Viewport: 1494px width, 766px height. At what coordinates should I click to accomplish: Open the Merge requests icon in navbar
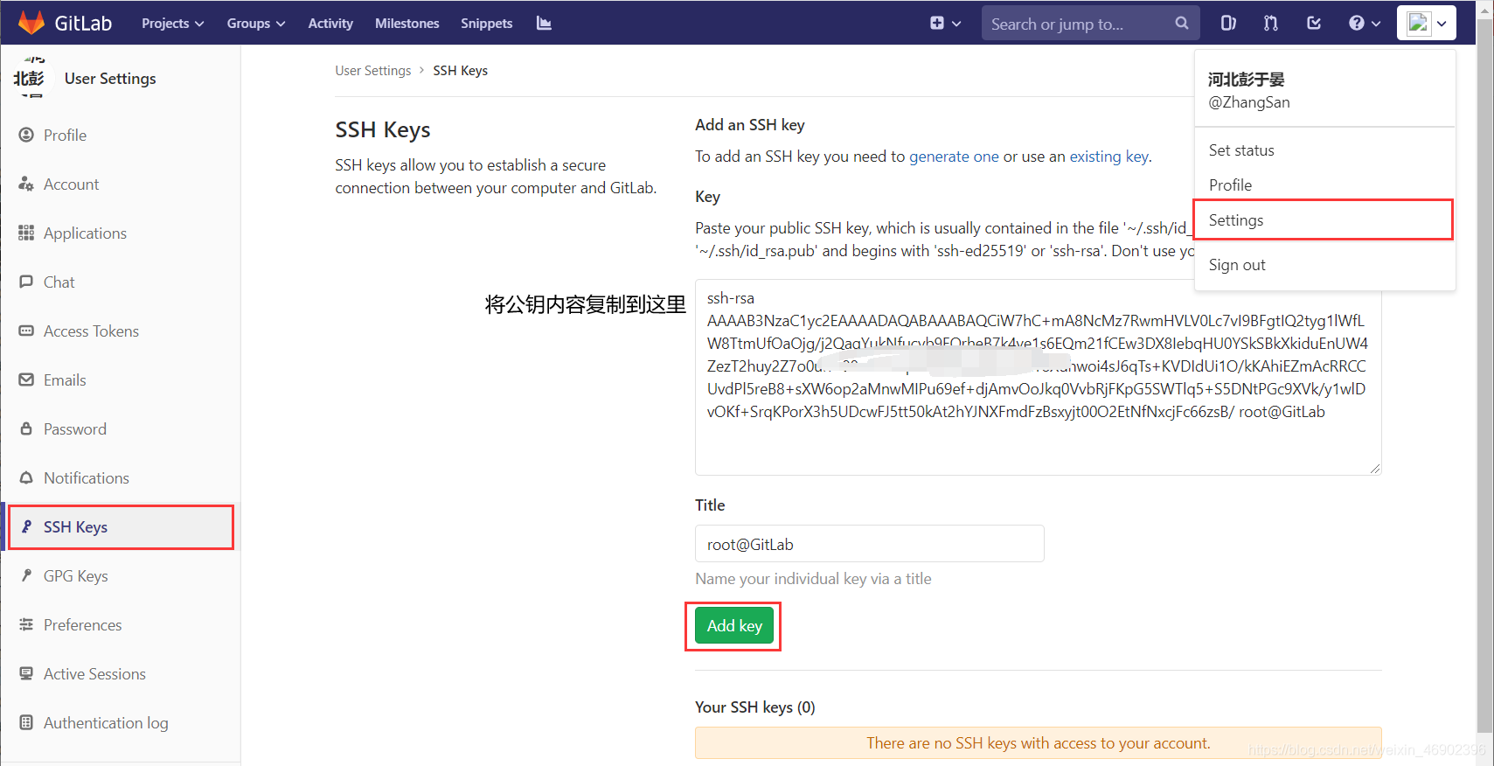click(x=1271, y=23)
